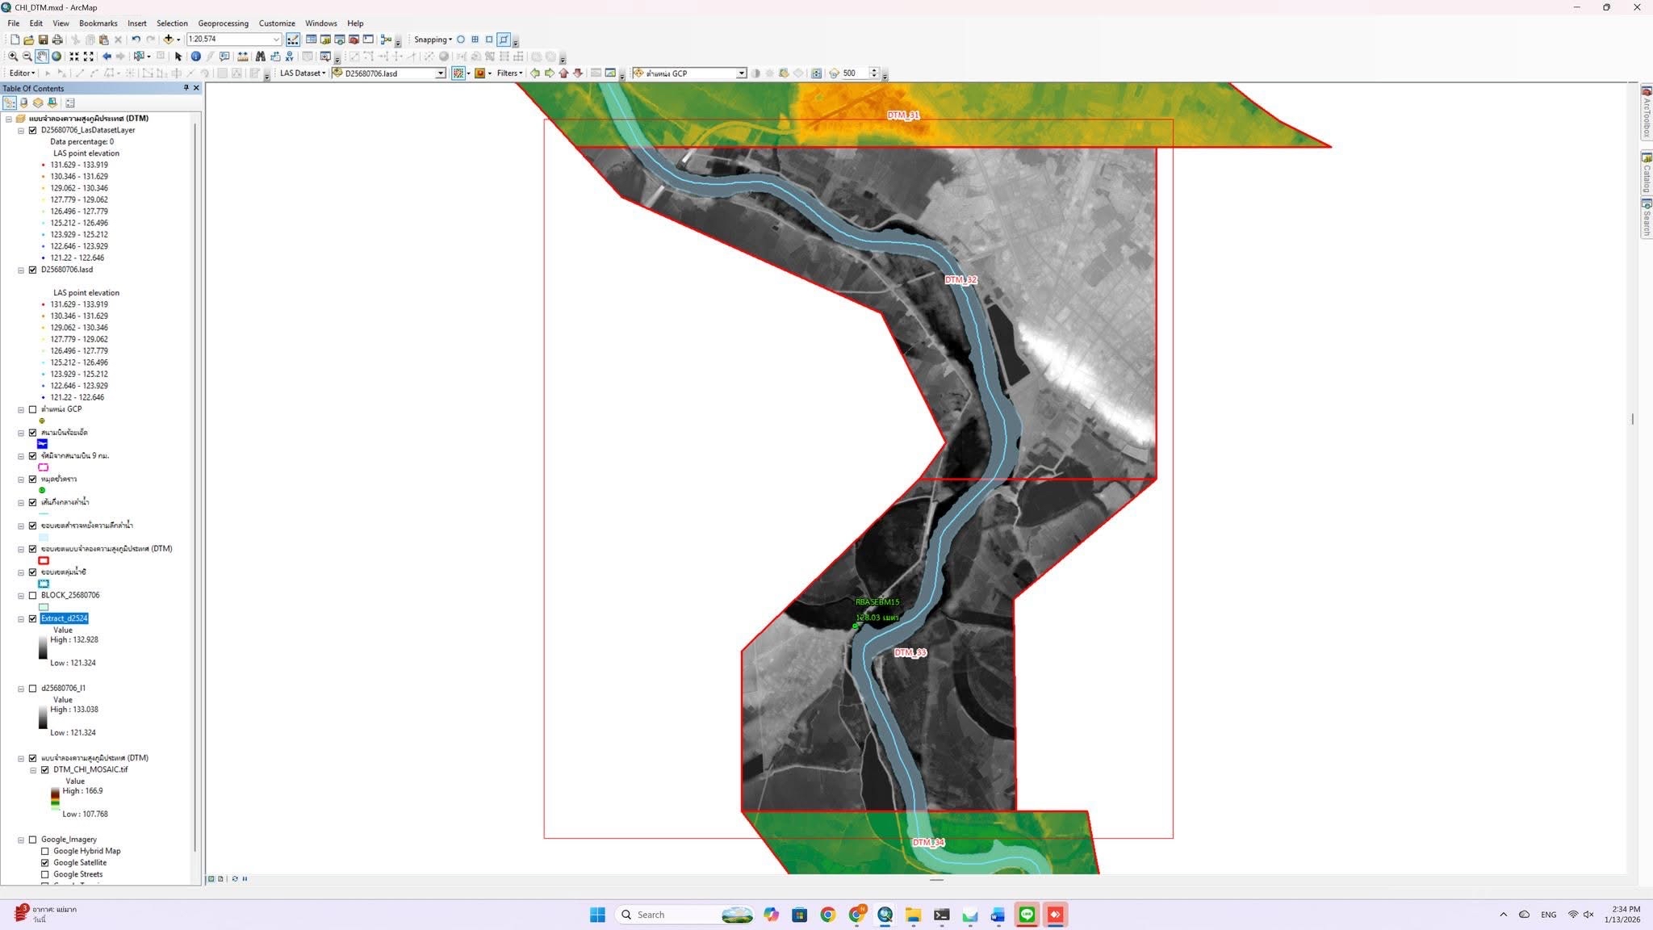
Task: Select the Zoom Out tool
Action: pos(27,57)
